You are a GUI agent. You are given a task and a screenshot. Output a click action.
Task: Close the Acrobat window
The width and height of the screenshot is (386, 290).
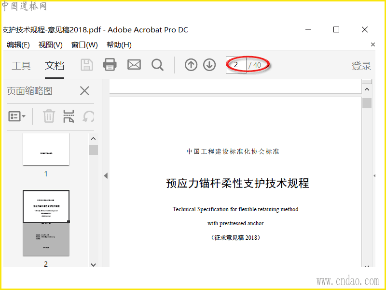365,29
